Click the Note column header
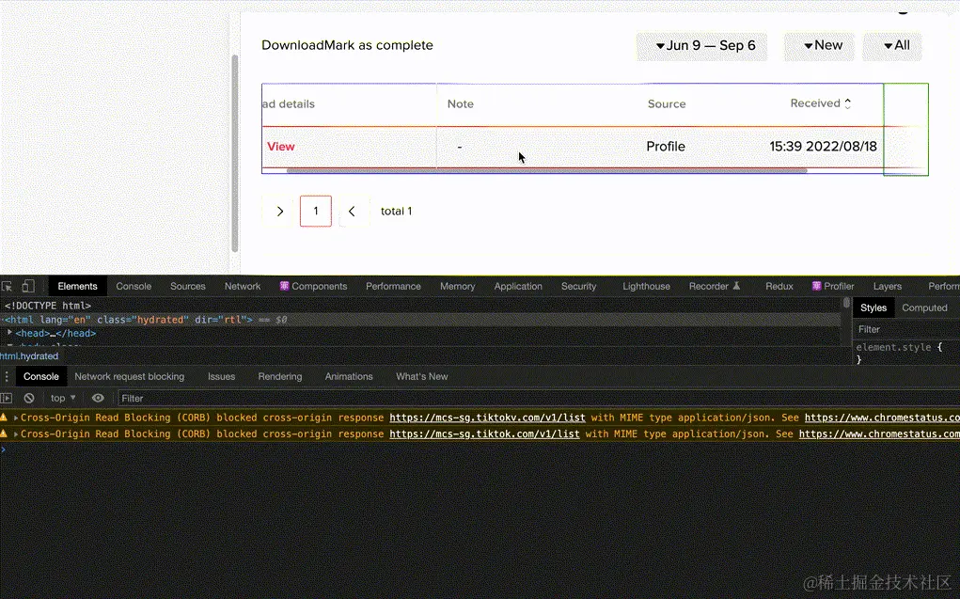 (x=461, y=104)
